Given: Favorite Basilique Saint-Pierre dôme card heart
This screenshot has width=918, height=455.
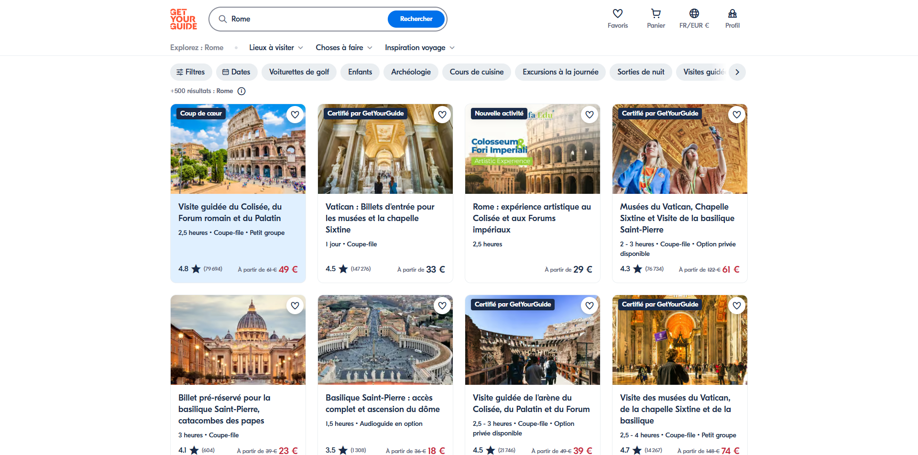Looking at the screenshot, I should click(x=442, y=306).
